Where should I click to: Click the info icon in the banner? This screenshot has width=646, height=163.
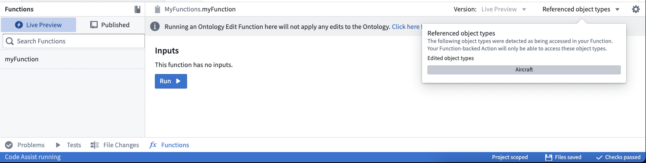[155, 27]
